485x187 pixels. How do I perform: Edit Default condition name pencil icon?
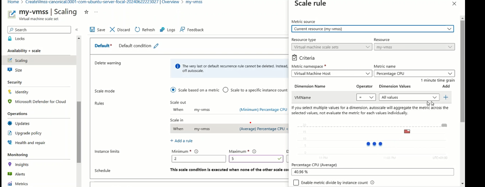(x=156, y=46)
